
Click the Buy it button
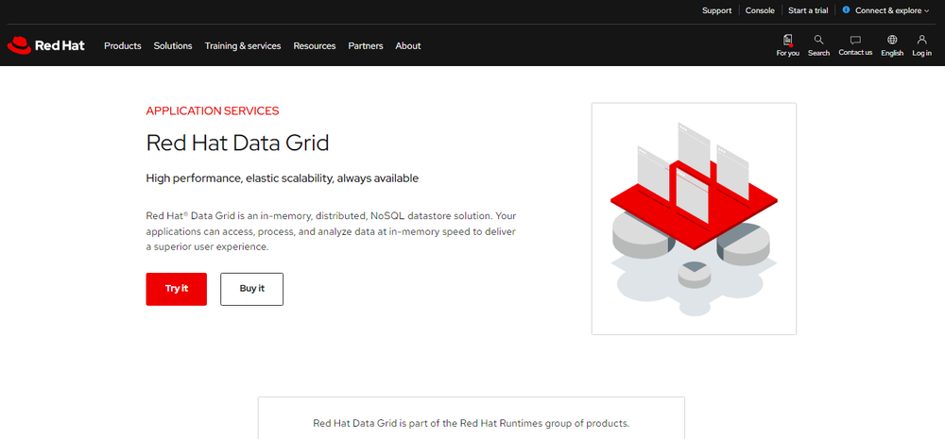click(252, 289)
